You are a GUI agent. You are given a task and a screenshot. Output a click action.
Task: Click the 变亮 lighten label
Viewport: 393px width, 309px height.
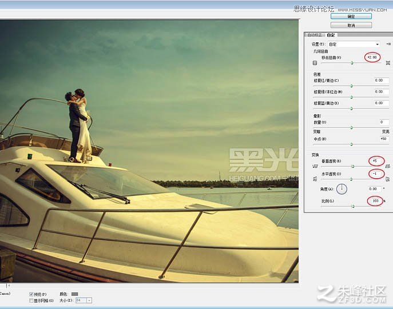point(386,131)
